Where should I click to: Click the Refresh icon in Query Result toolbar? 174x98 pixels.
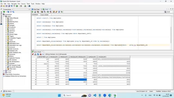click(x=38, y=54)
